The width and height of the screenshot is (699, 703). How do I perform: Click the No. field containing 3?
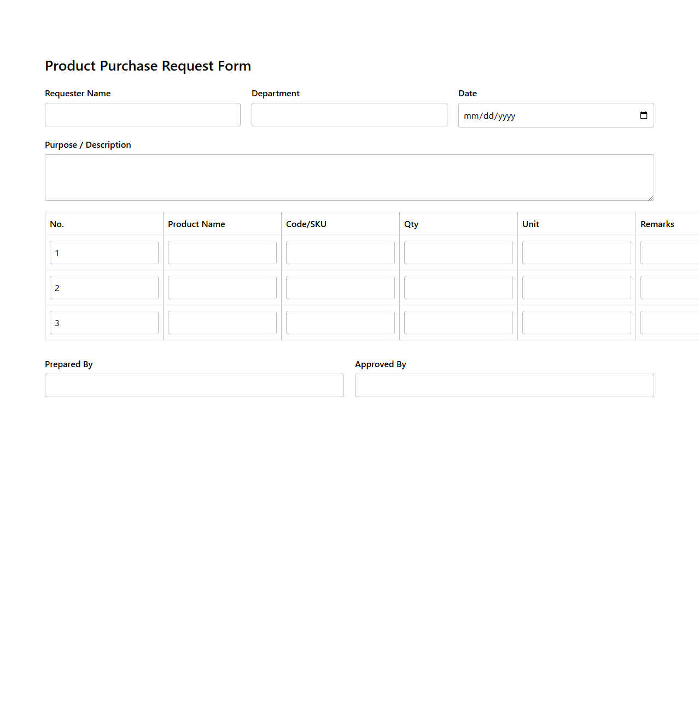[x=104, y=322]
